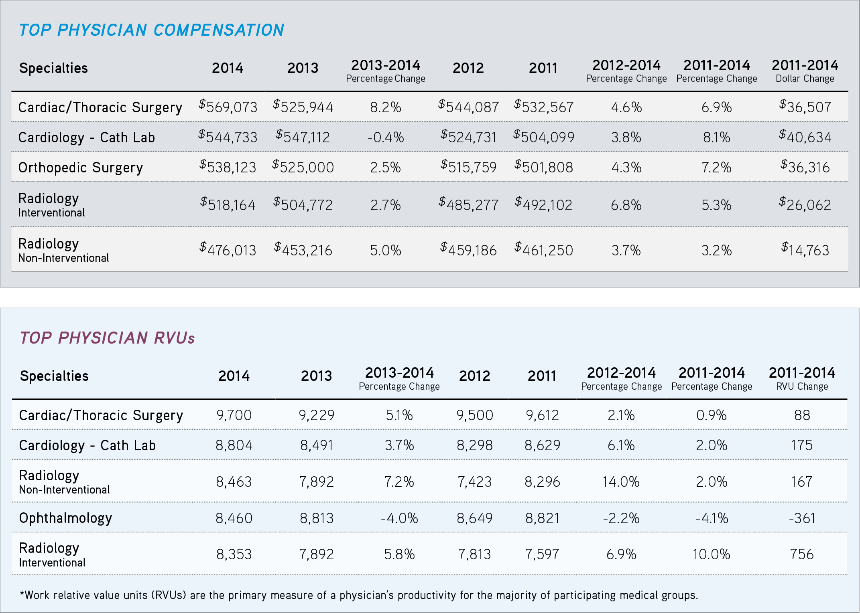The image size is (860, 613).
Task: Click the 9,700 RVU value
Action: coord(234,415)
